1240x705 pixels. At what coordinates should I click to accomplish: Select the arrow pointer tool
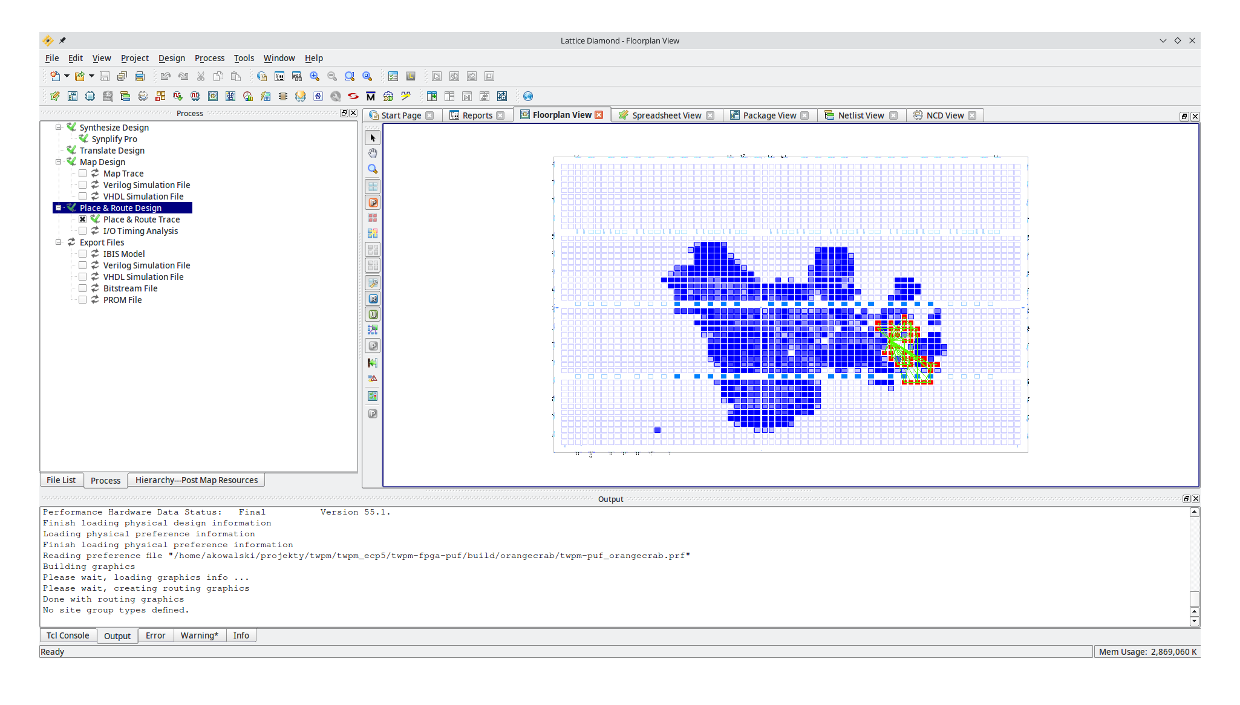(373, 138)
